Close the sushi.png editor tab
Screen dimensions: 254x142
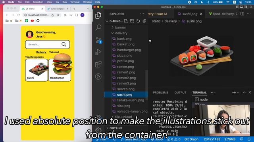click(201, 14)
